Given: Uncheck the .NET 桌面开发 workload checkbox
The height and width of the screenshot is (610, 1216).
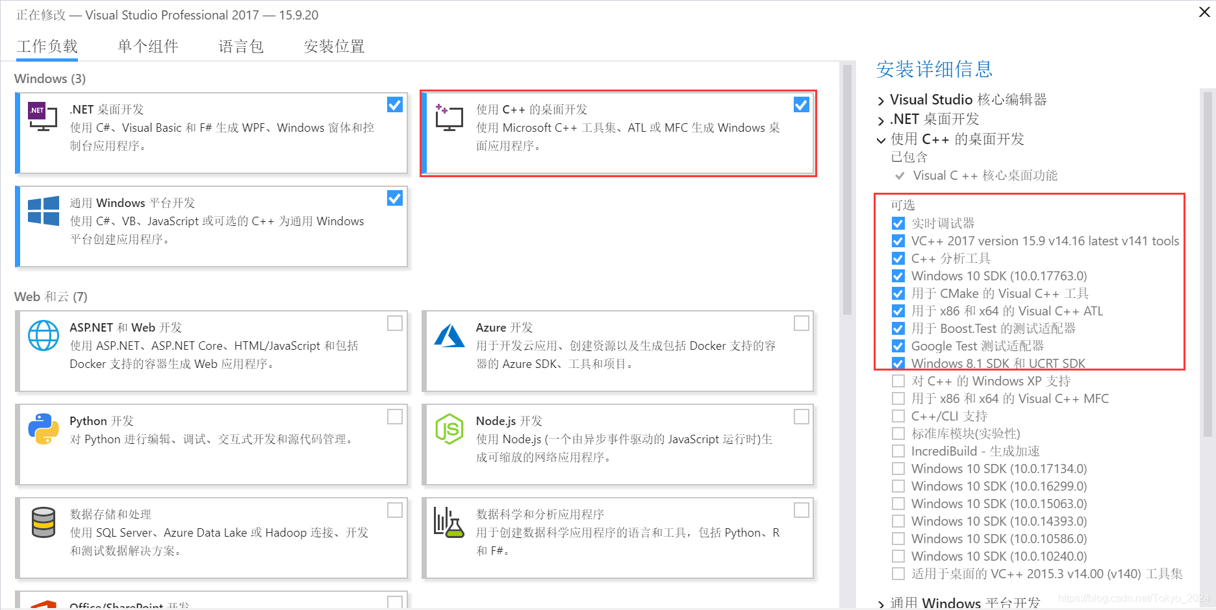Looking at the screenshot, I should 395,104.
